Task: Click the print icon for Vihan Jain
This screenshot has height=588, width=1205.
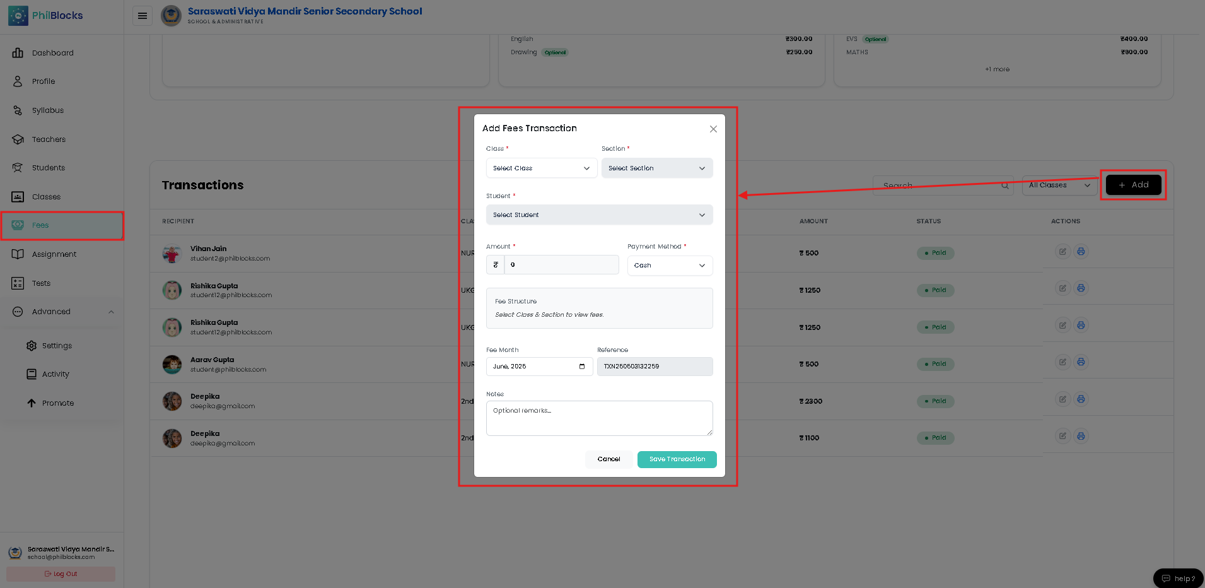Action: coord(1081,252)
